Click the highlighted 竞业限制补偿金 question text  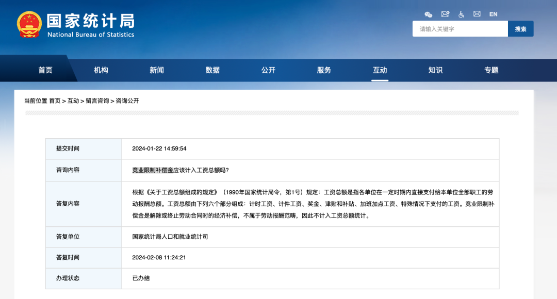pos(153,170)
